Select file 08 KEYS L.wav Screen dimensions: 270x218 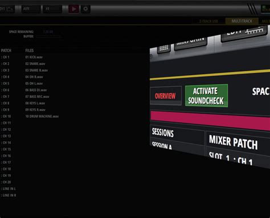pos(35,103)
